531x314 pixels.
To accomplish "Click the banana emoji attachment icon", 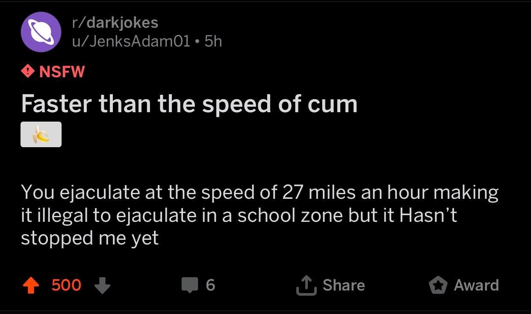I will [41, 134].
